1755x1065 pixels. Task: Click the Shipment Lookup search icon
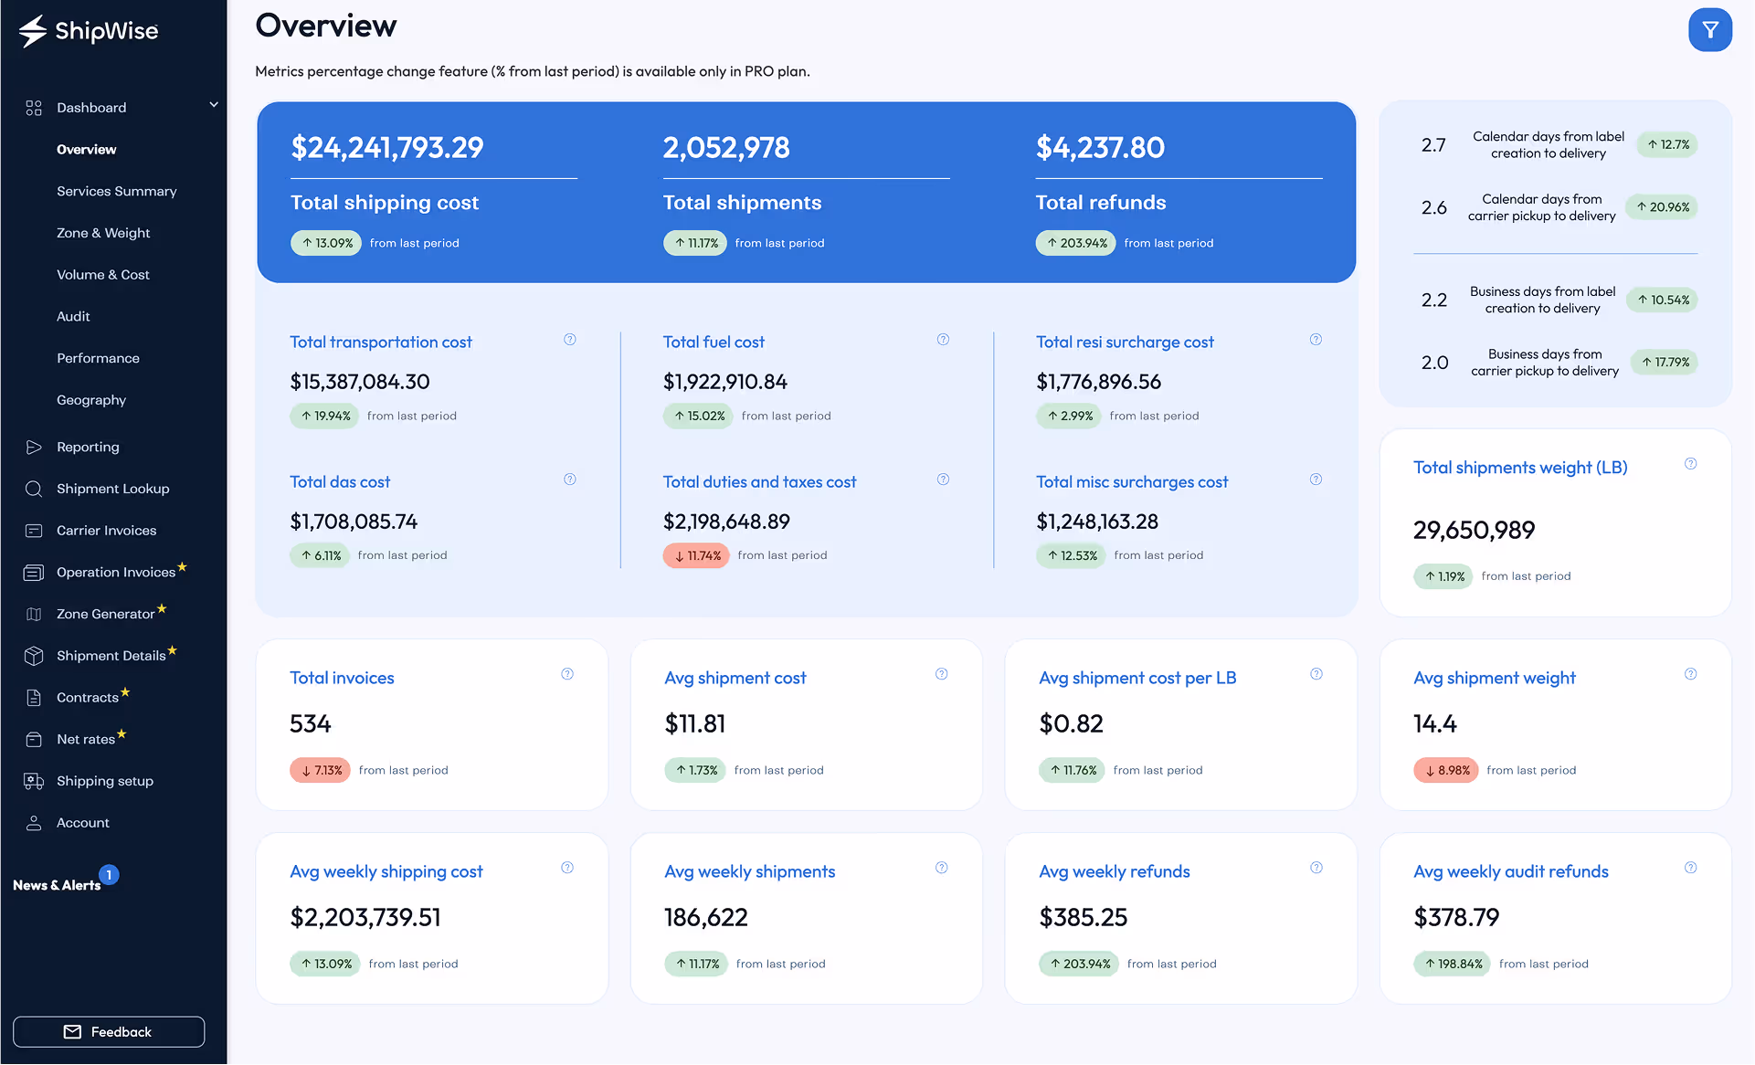(x=34, y=489)
